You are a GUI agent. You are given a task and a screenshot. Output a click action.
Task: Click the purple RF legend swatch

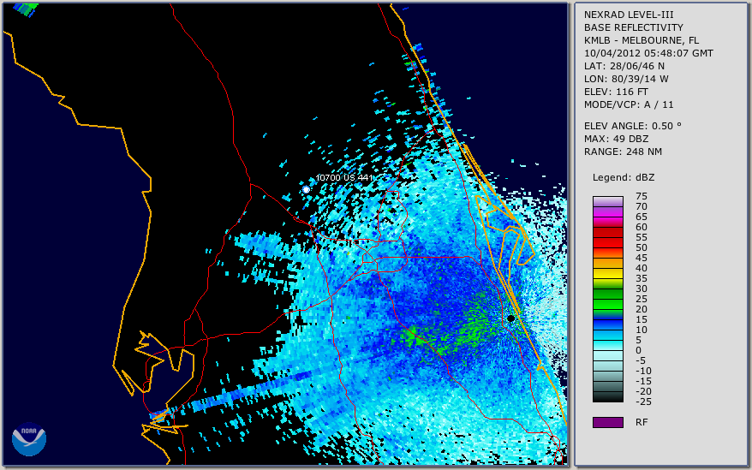607,422
